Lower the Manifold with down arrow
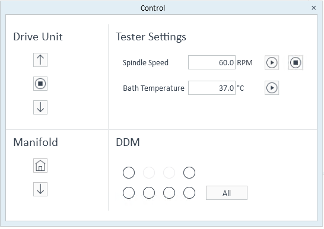This screenshot has height=229, width=324. click(40, 189)
